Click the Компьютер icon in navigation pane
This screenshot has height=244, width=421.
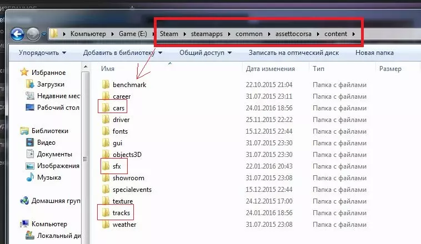point(24,223)
